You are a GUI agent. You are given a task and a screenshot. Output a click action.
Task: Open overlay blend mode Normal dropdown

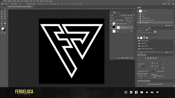point(142,78)
